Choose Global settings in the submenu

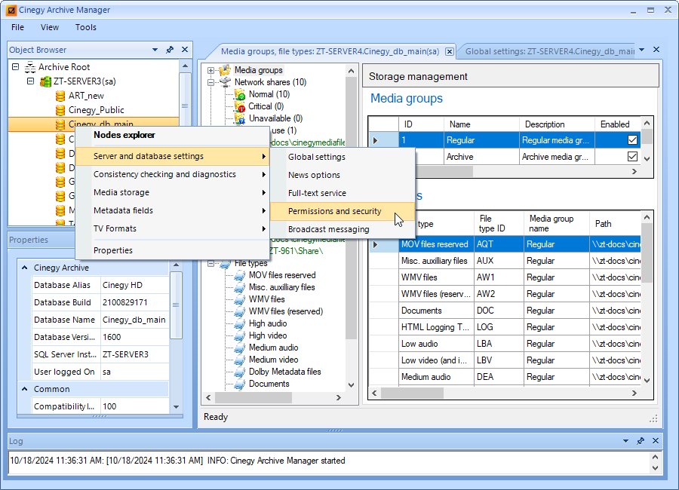pos(342,157)
